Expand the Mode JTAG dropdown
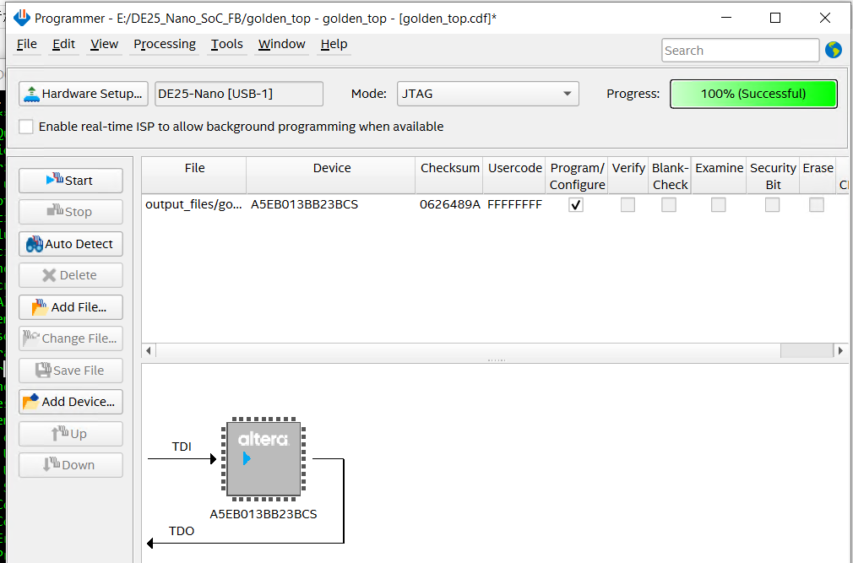Screen dimensions: 853x563 (x=488, y=94)
